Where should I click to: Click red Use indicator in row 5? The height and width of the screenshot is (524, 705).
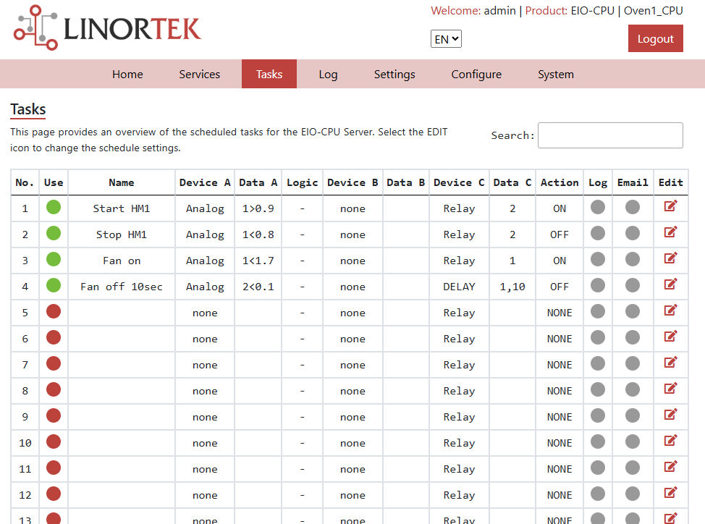point(54,311)
